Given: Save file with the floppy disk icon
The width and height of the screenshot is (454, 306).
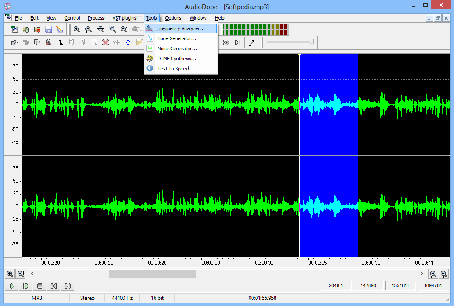Looking at the screenshot, I should coord(48,29).
